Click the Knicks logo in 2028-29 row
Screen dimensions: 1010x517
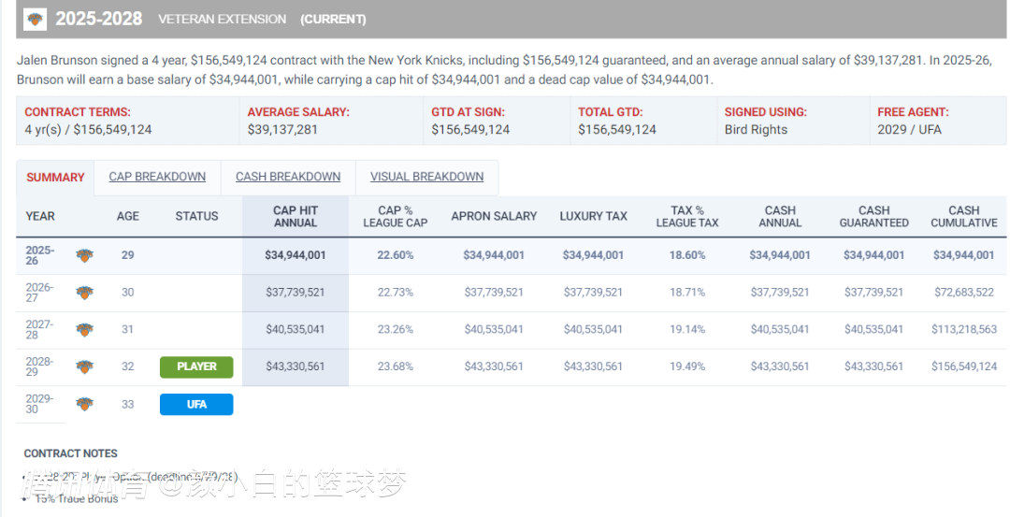pos(84,366)
